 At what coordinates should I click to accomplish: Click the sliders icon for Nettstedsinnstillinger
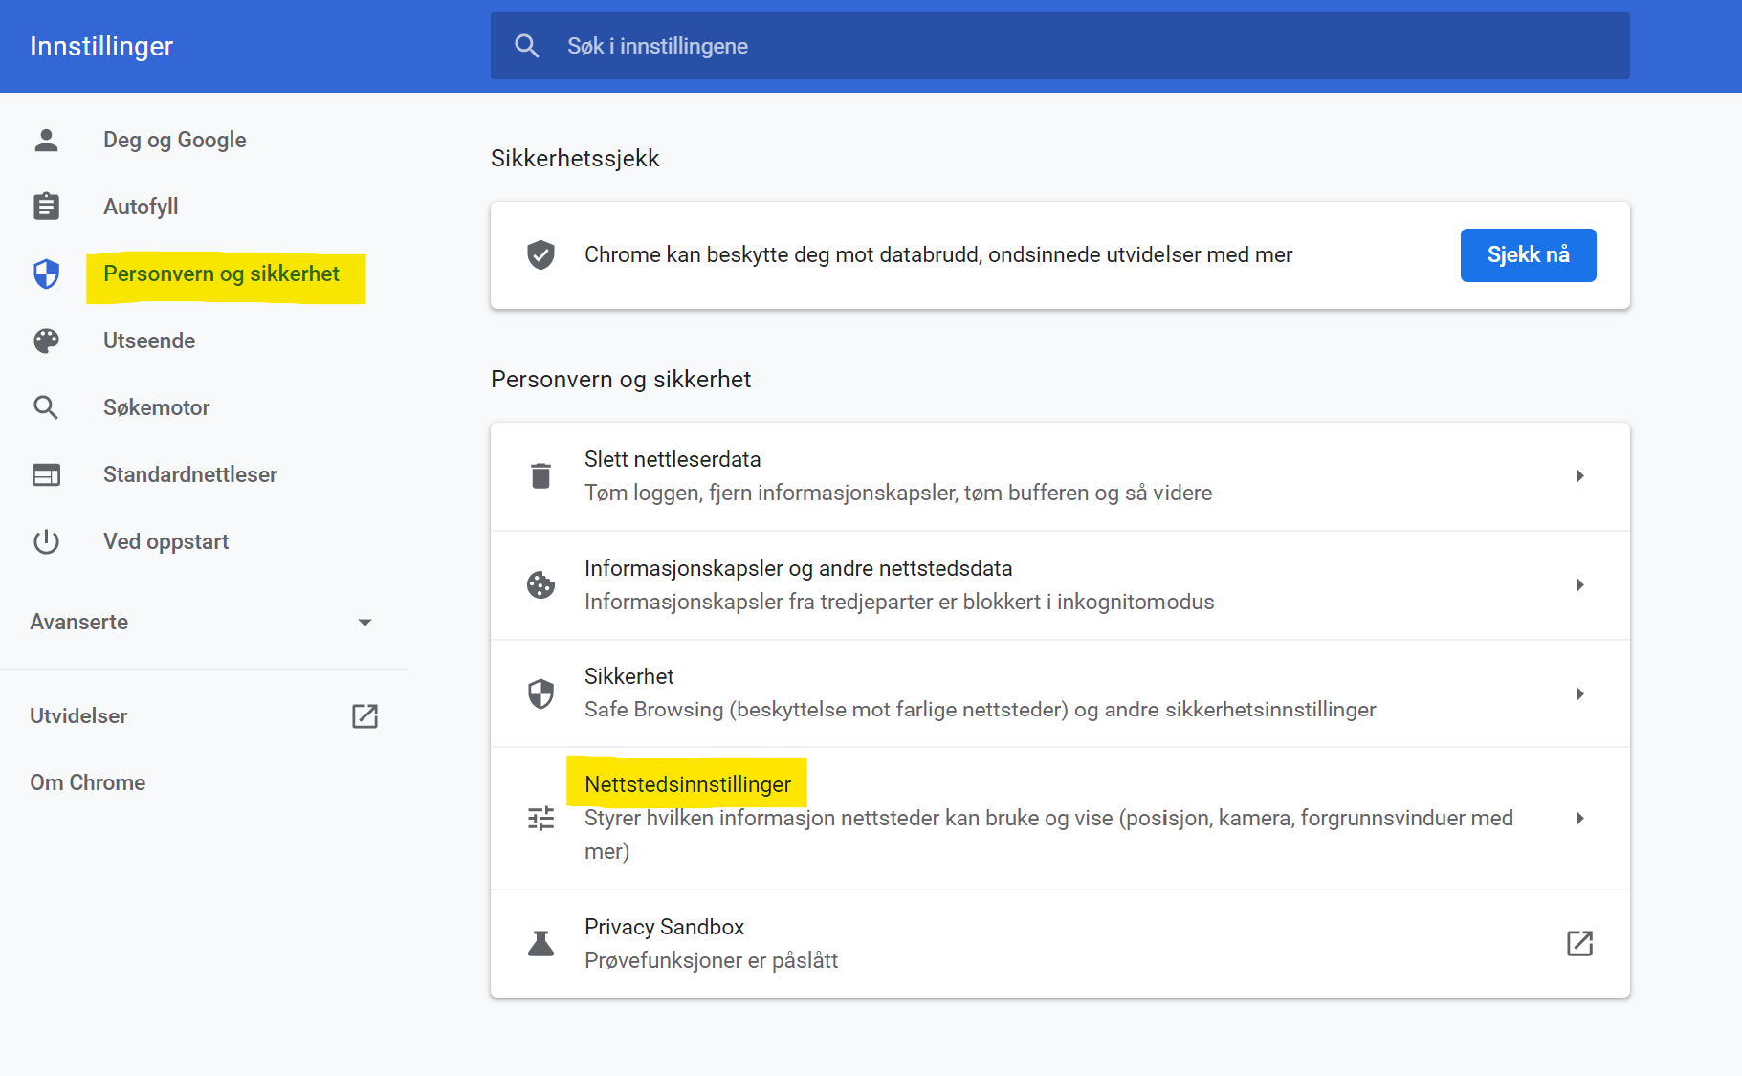(x=540, y=818)
